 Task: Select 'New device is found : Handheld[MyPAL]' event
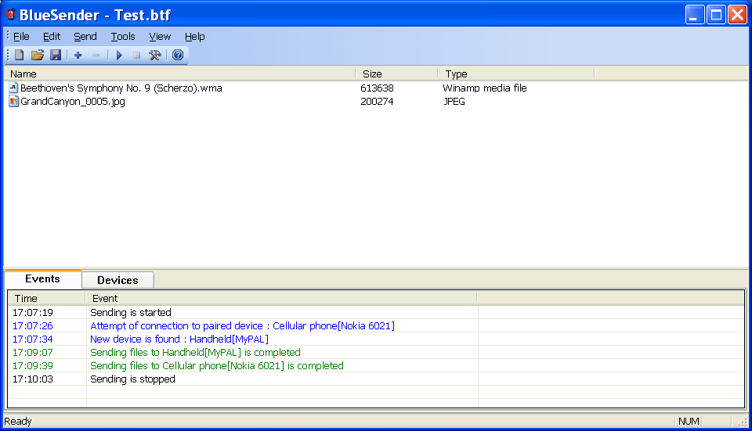tap(179, 339)
